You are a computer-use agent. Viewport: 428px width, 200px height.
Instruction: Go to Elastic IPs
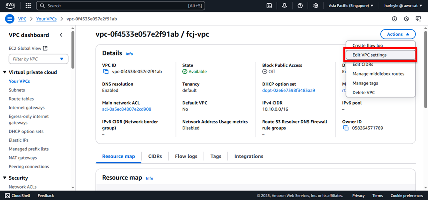click(19, 140)
